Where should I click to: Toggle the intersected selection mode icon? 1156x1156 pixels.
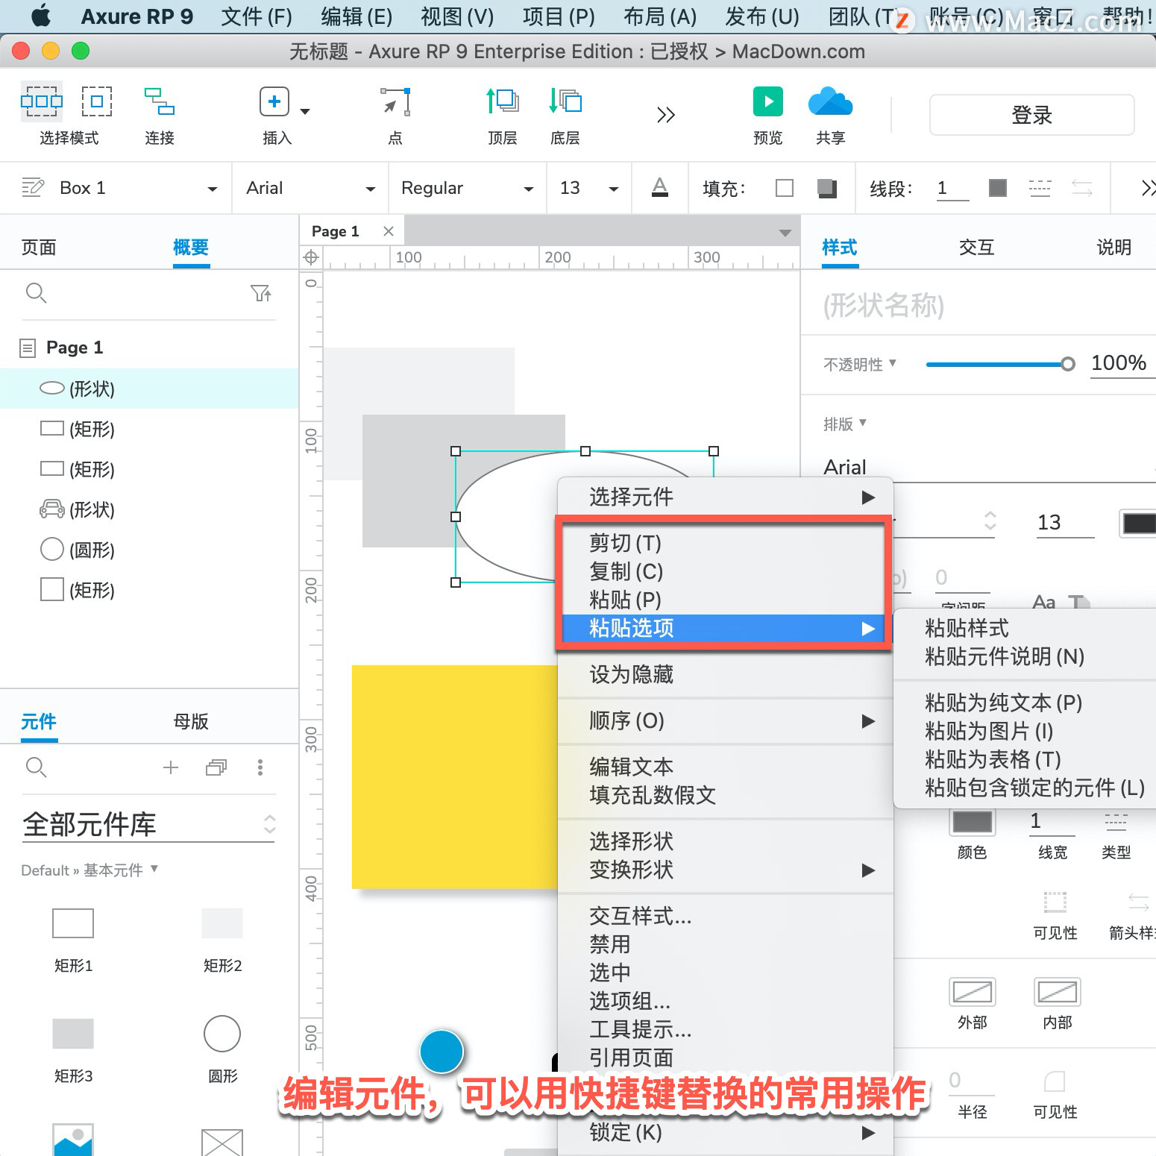click(42, 101)
